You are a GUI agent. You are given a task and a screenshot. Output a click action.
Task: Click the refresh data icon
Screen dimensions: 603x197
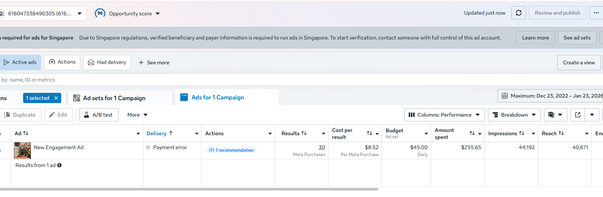518,13
